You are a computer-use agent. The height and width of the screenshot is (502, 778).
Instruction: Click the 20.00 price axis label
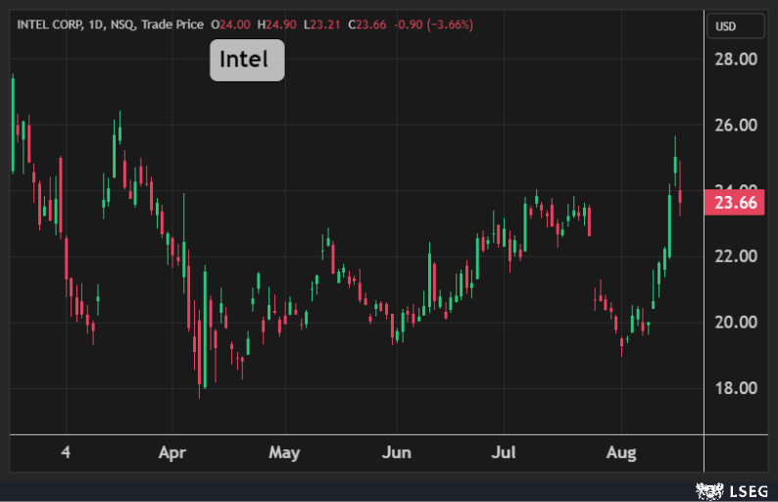[x=736, y=323]
